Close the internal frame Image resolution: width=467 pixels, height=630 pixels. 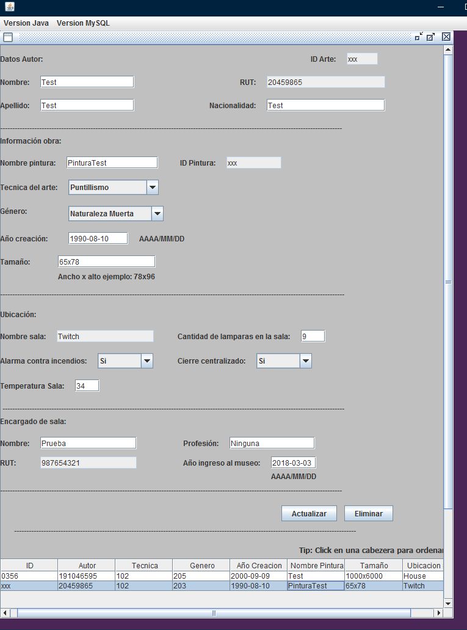tap(446, 37)
